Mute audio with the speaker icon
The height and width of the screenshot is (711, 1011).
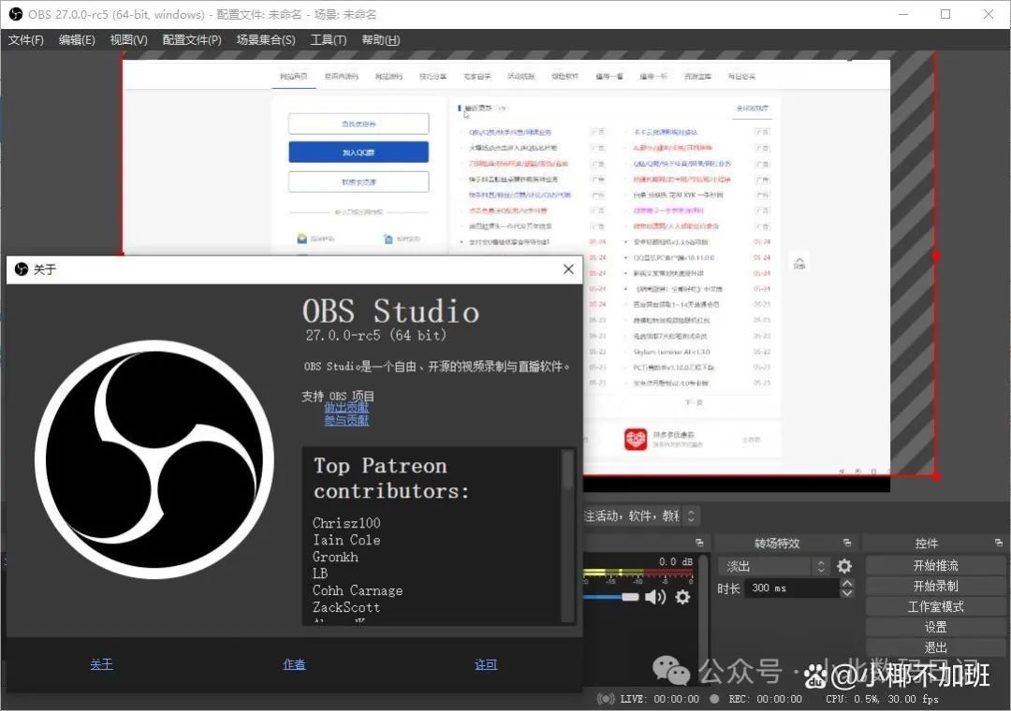pyautogui.click(x=655, y=597)
